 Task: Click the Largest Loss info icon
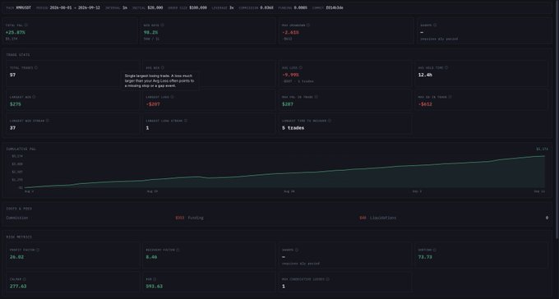[x=172, y=97]
